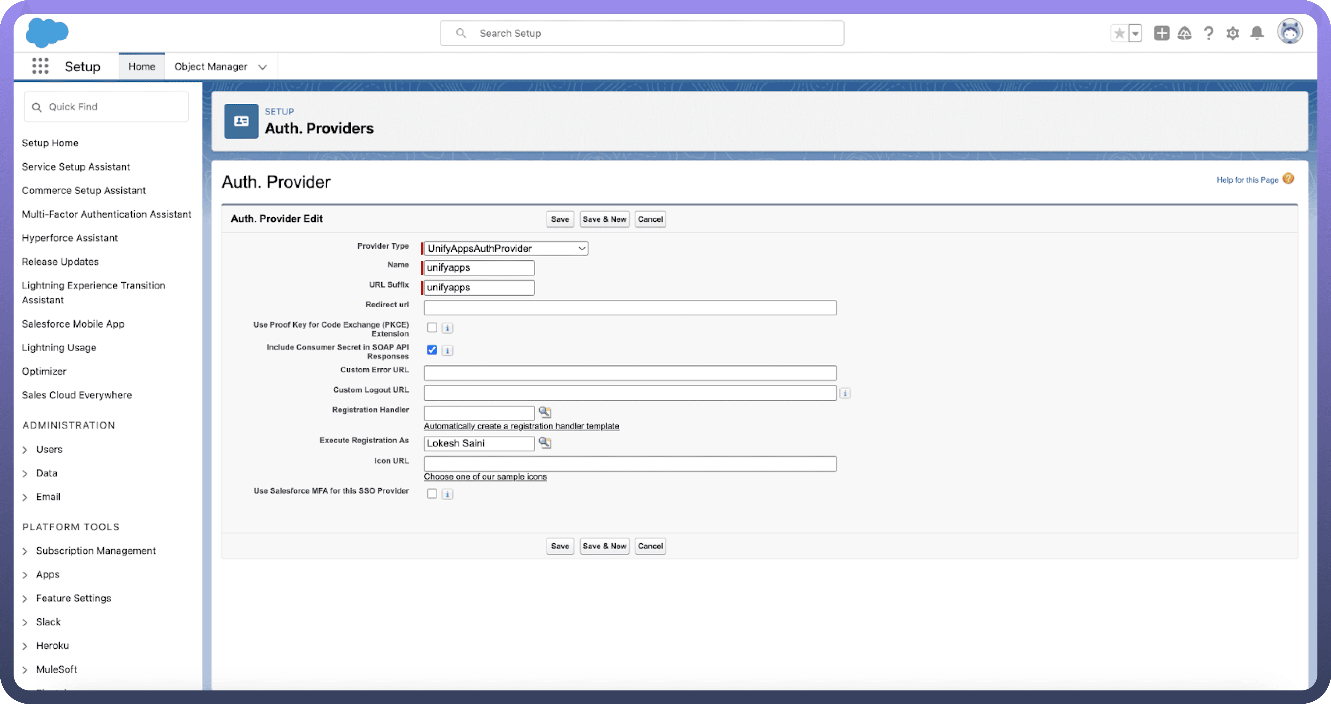The width and height of the screenshot is (1331, 704).
Task: Open the Favorites list dropdown arrow
Action: [x=1135, y=34]
